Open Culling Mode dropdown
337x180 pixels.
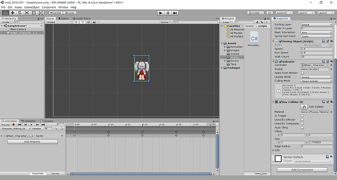point(316,81)
